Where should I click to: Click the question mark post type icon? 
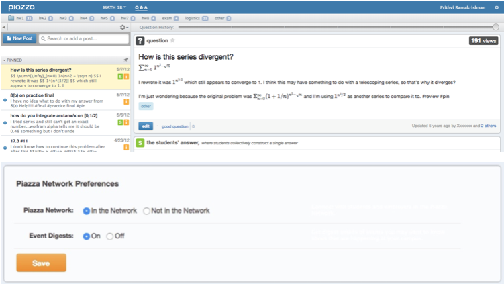click(x=140, y=41)
